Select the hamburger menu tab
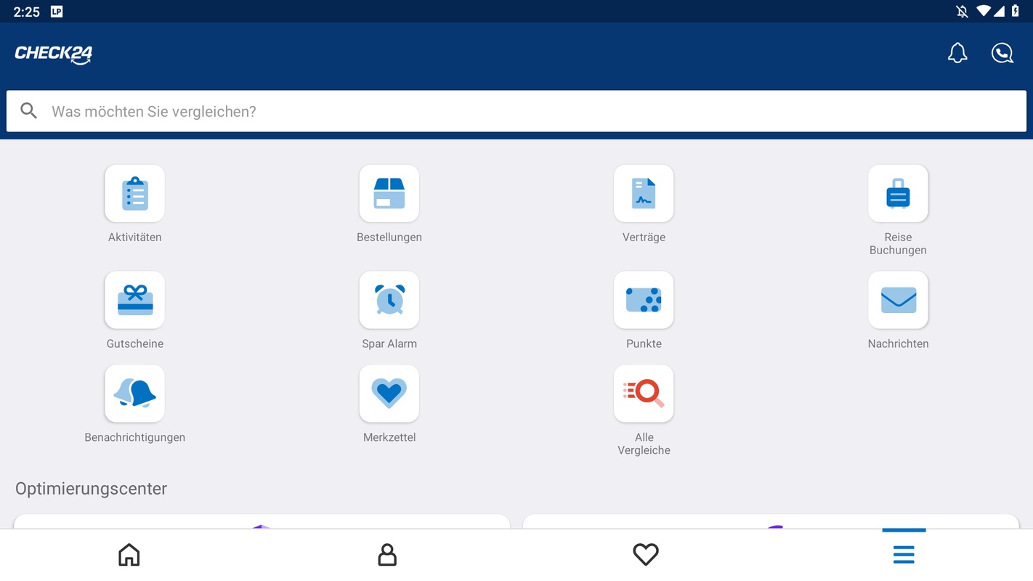Image resolution: width=1033 pixels, height=581 pixels. click(904, 555)
